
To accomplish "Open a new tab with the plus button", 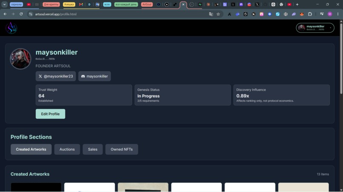I will (x=297, y=4).
